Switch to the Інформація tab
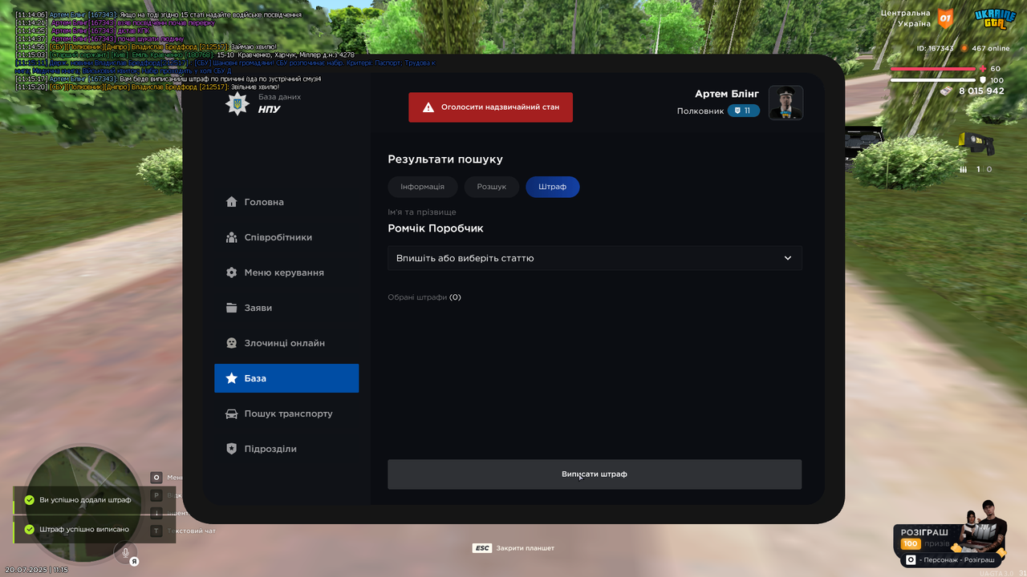This screenshot has width=1027, height=577. [423, 187]
